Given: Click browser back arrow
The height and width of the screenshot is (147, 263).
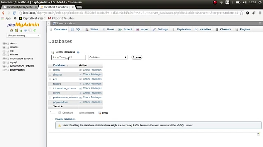Looking at the screenshot, I should [x=3, y=13].
